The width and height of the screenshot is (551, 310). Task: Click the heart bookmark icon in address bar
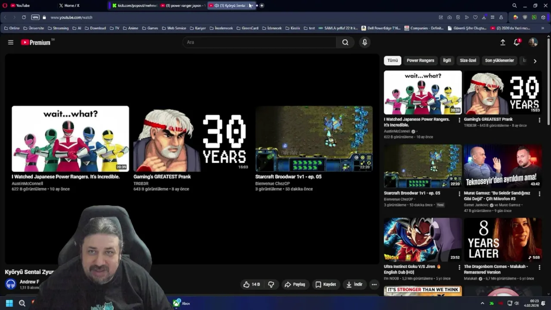(x=475, y=17)
